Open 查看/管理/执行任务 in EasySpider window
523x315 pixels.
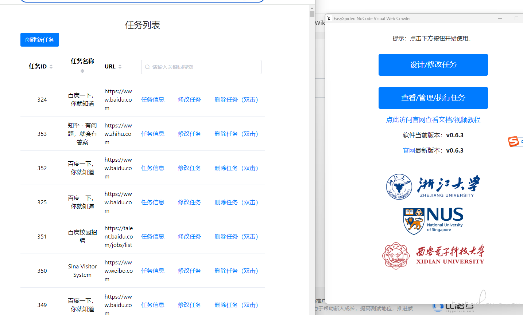point(433,98)
